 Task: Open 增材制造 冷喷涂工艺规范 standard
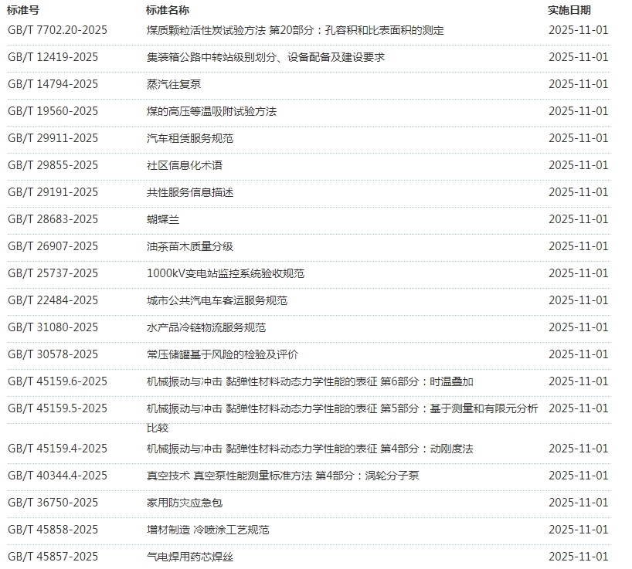point(207,530)
